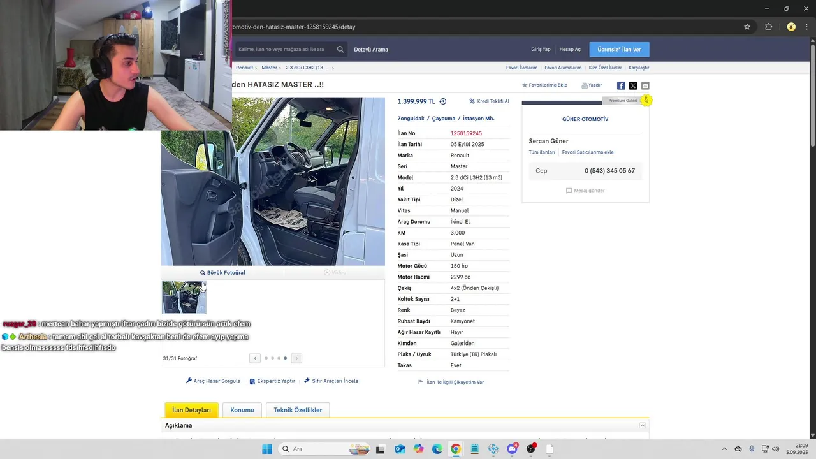Launch Copilot from the taskbar
816x459 pixels.
click(418, 449)
